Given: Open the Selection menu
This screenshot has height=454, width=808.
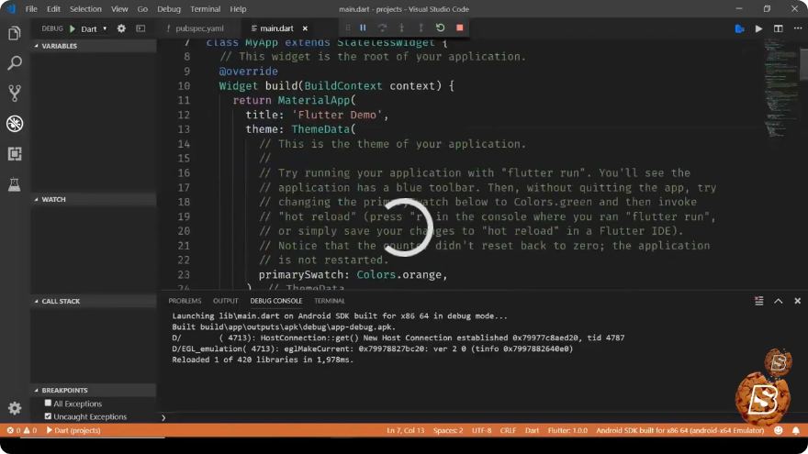Looking at the screenshot, I should [85, 9].
